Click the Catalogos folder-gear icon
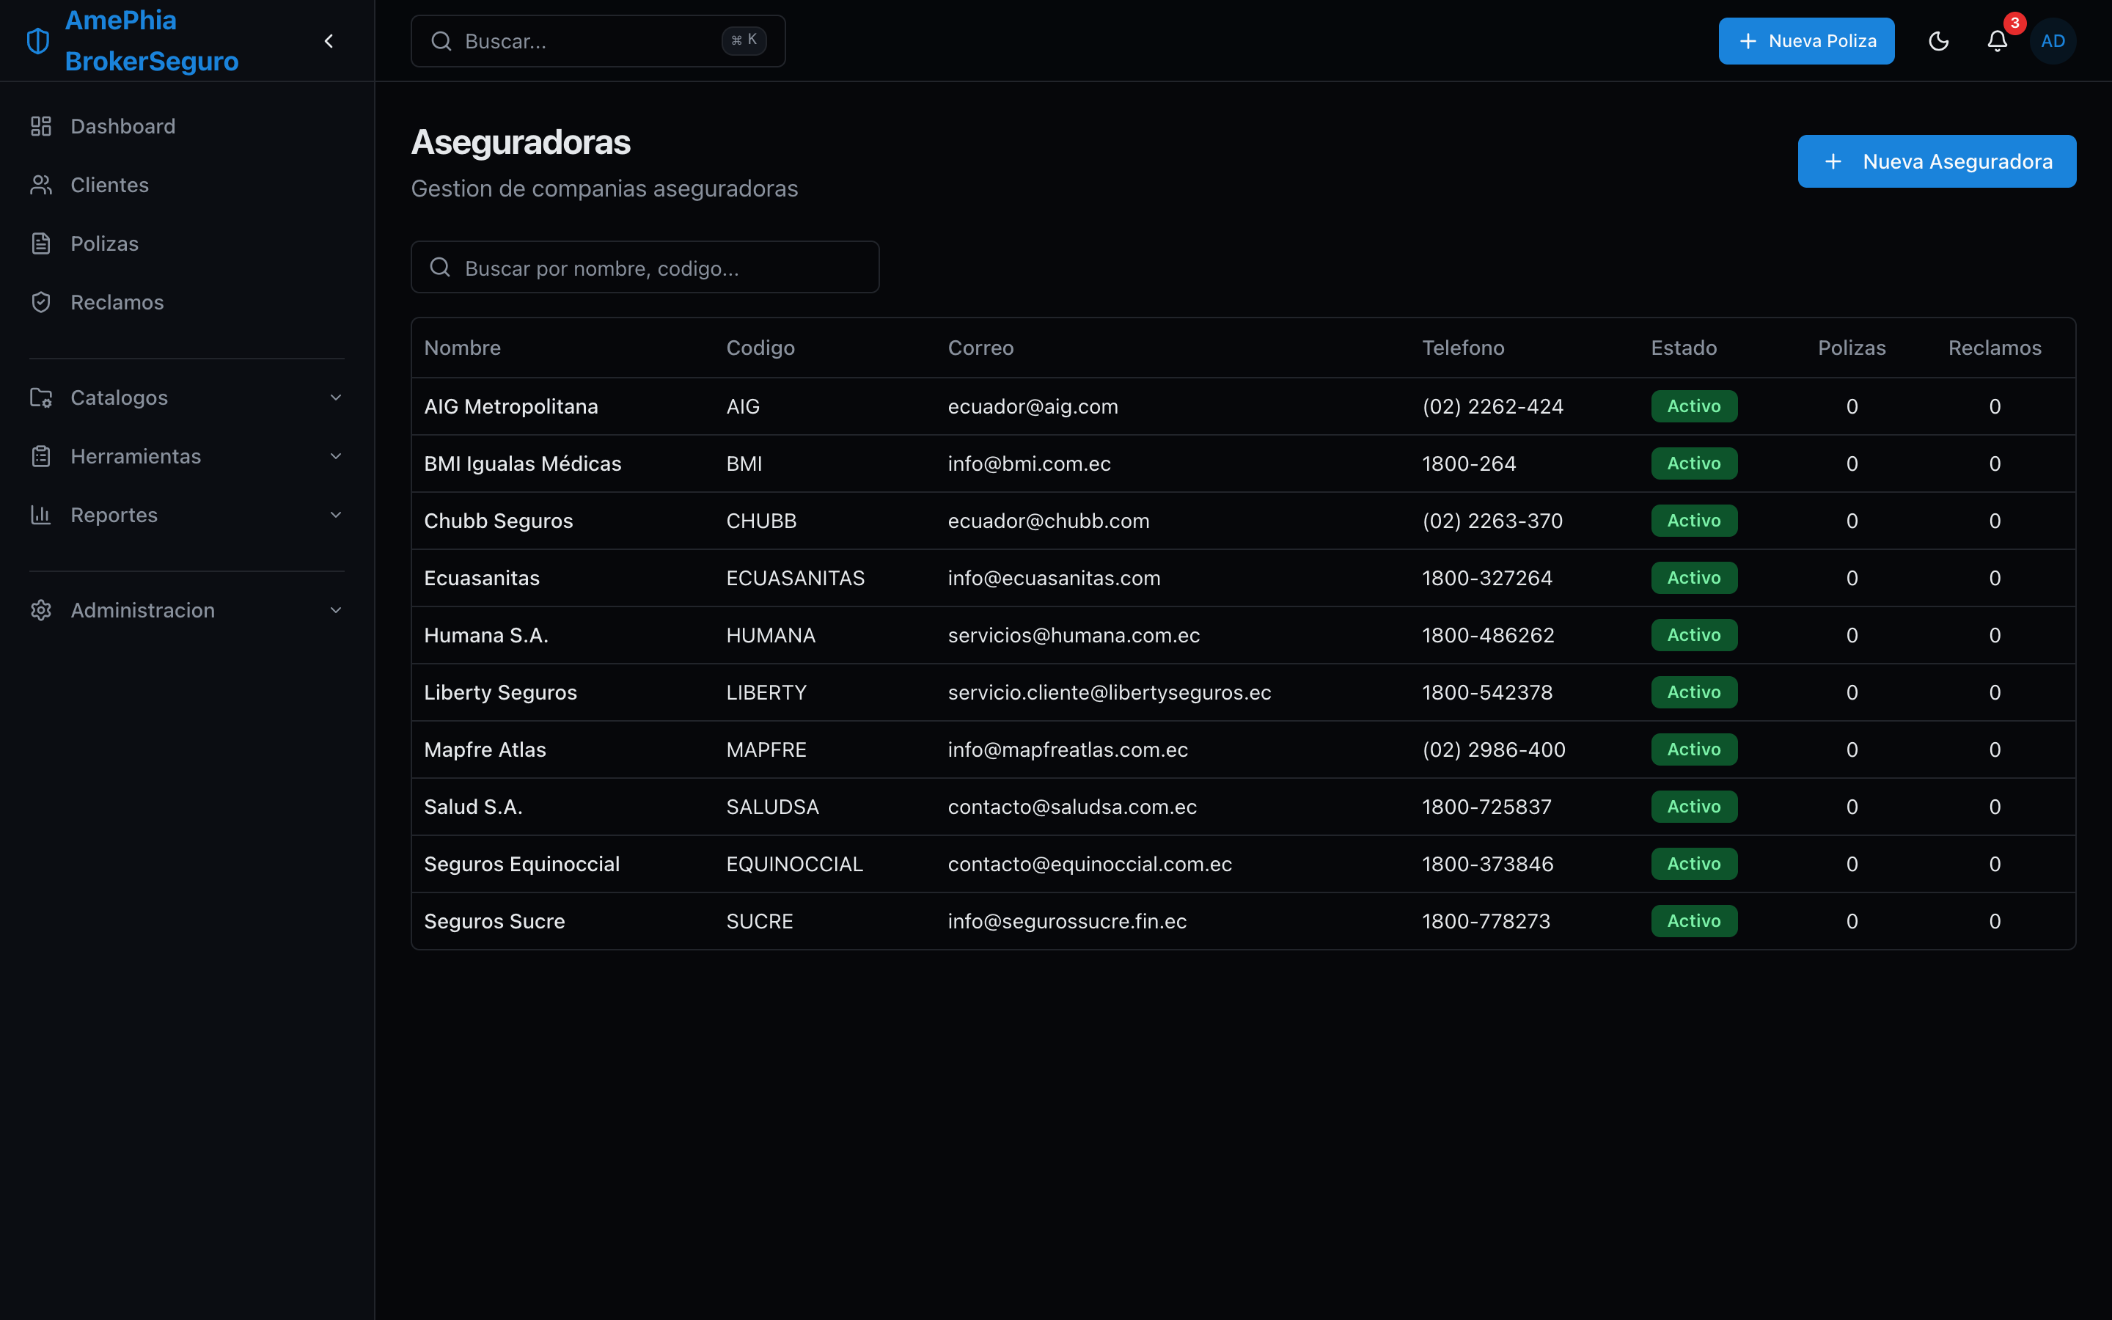The height and width of the screenshot is (1320, 2112). coord(41,397)
